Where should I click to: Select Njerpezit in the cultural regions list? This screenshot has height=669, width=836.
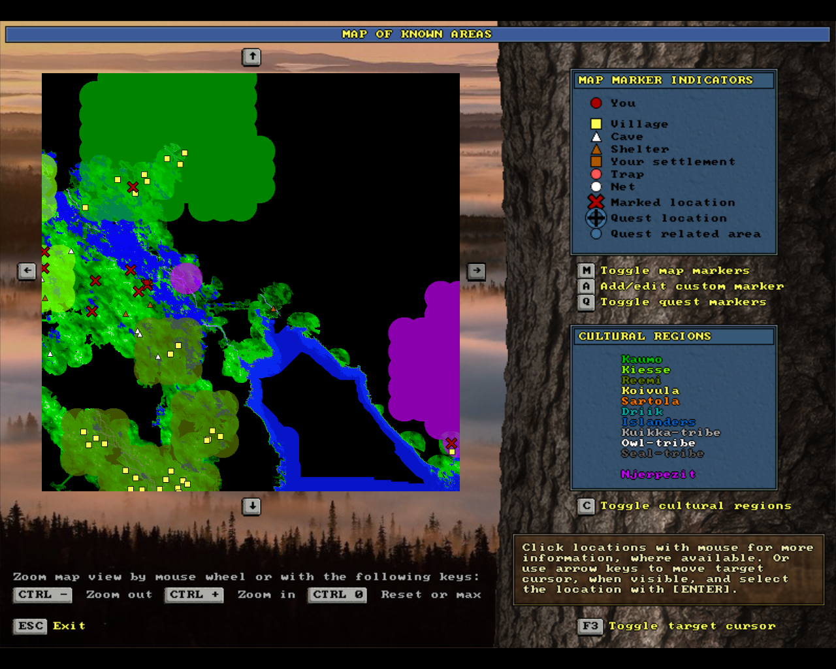pos(658,474)
